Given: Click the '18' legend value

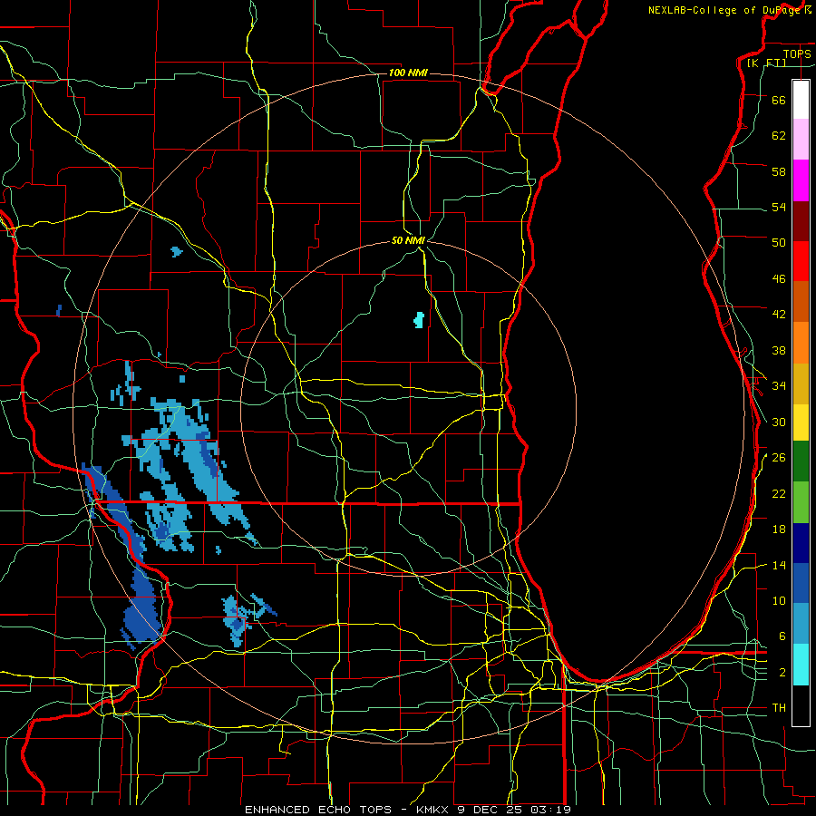Looking at the screenshot, I should [779, 529].
